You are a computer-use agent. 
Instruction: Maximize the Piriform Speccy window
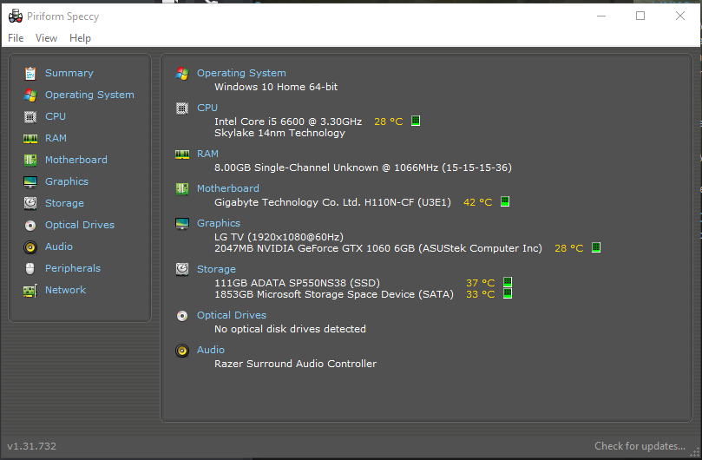[640, 16]
